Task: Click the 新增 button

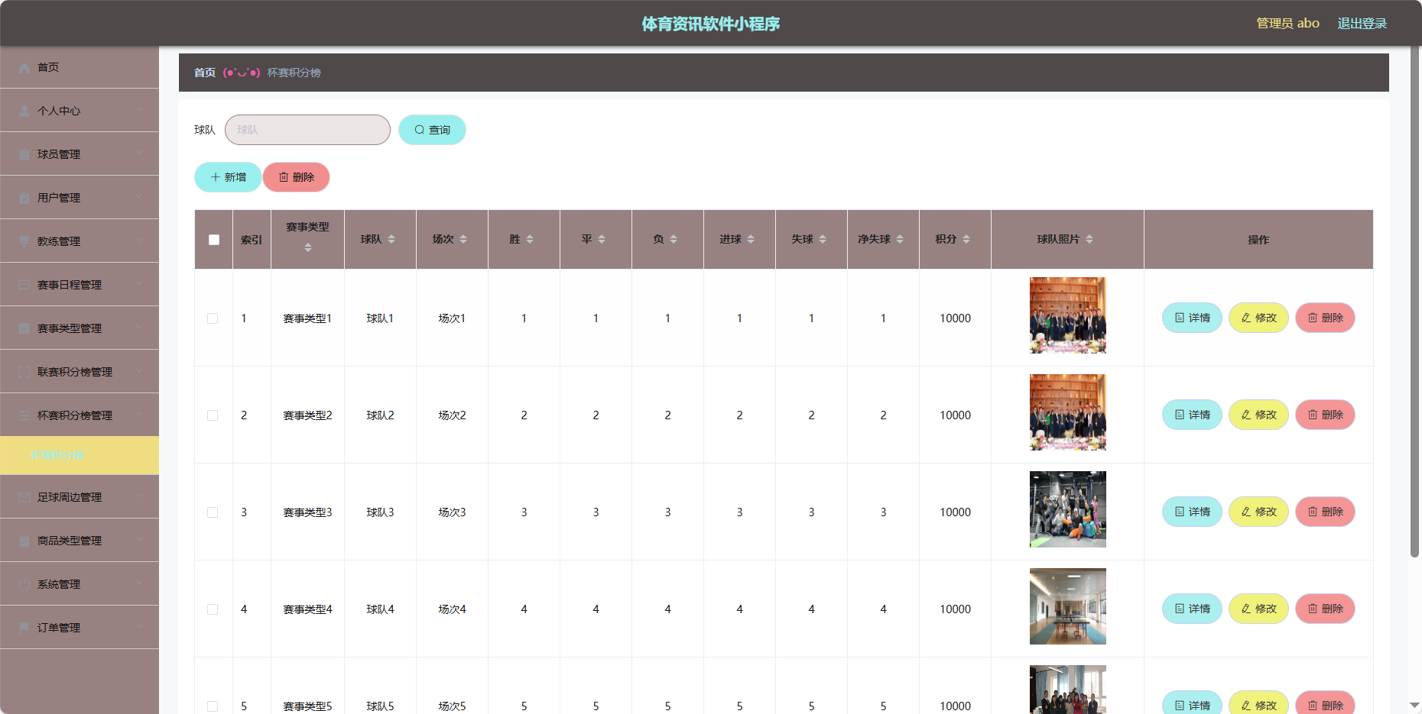Action: [228, 177]
